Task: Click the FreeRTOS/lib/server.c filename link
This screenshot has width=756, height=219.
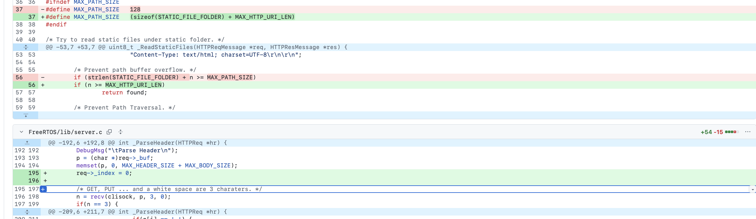Action: pyautogui.click(x=65, y=132)
